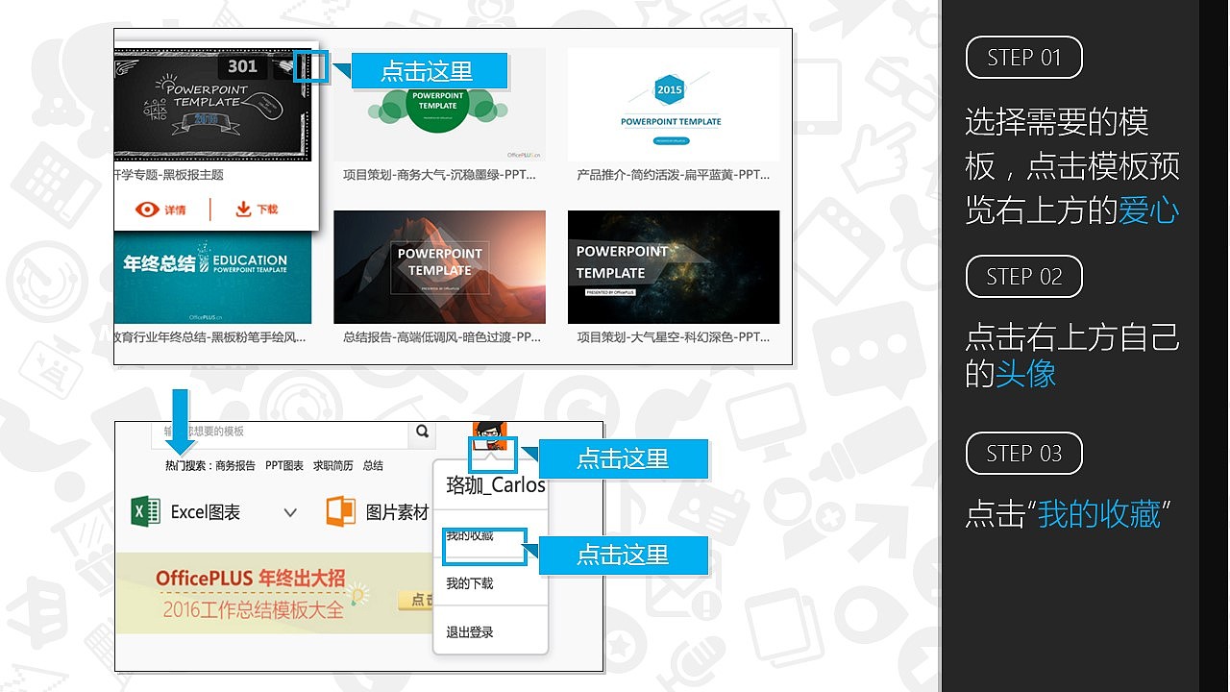Screen dimensions: 1230x692
Task: Open the 总结报告-高端低调风-暗色过渡 template thumbnail
Action: click(439, 267)
